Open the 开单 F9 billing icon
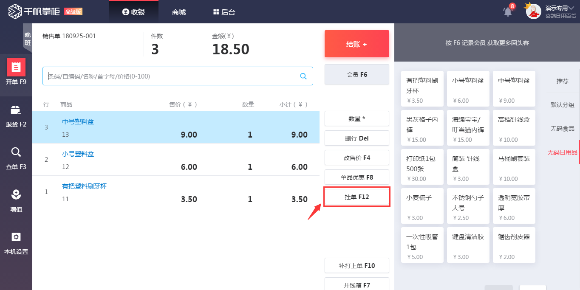This screenshot has height=290, width=580. coord(16,67)
